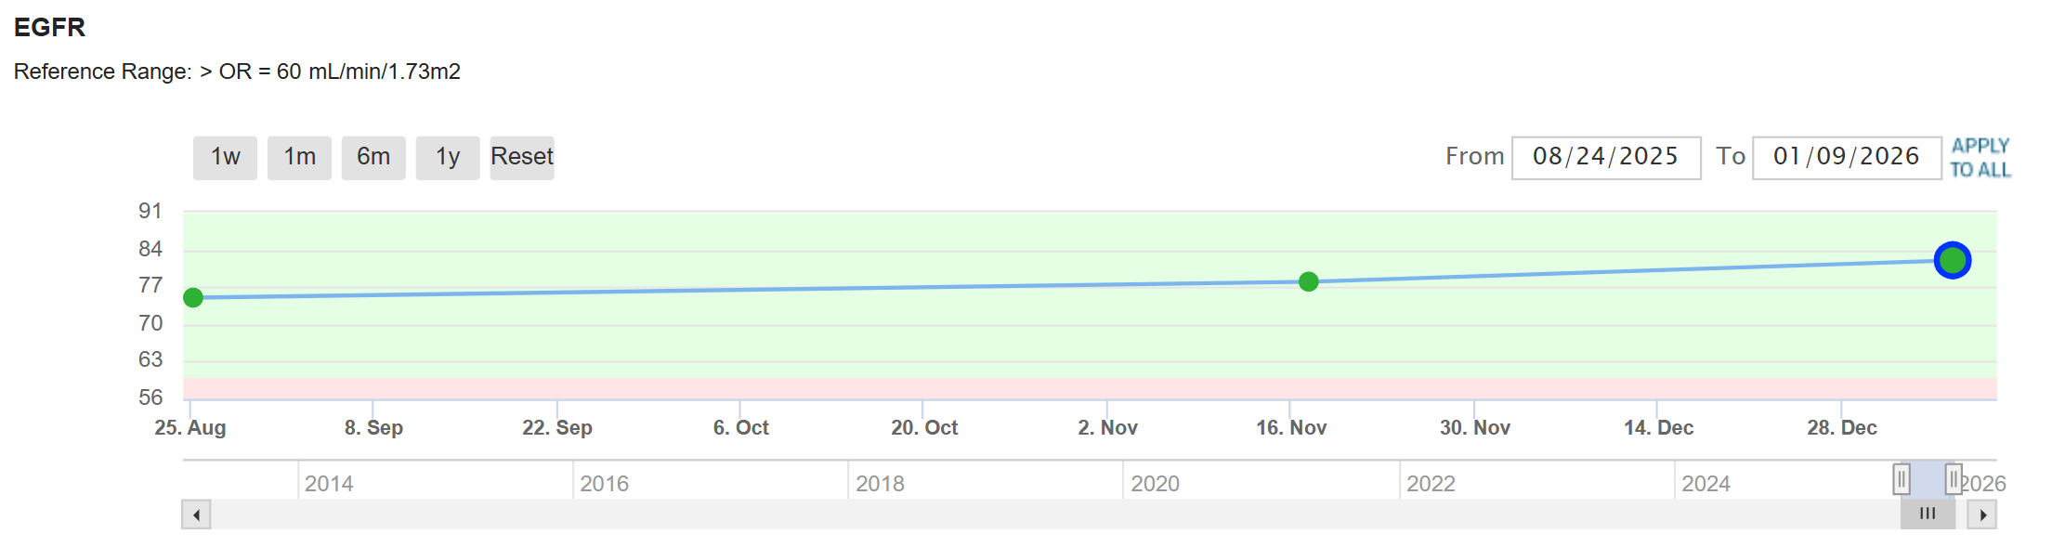
Task: Click the 2022 area in the navigator
Action: [1431, 482]
